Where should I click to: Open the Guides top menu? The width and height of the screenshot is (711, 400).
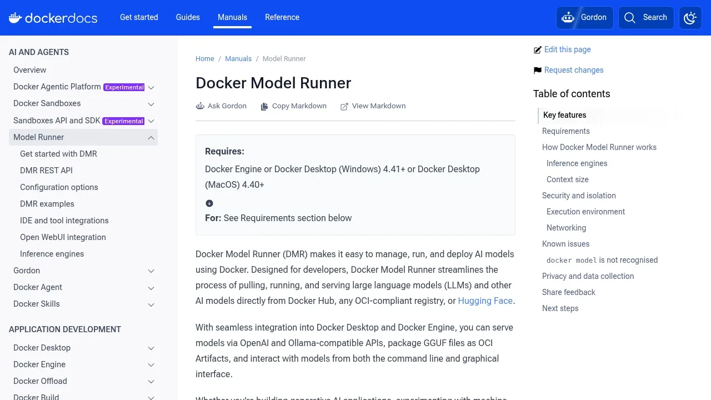point(188,17)
